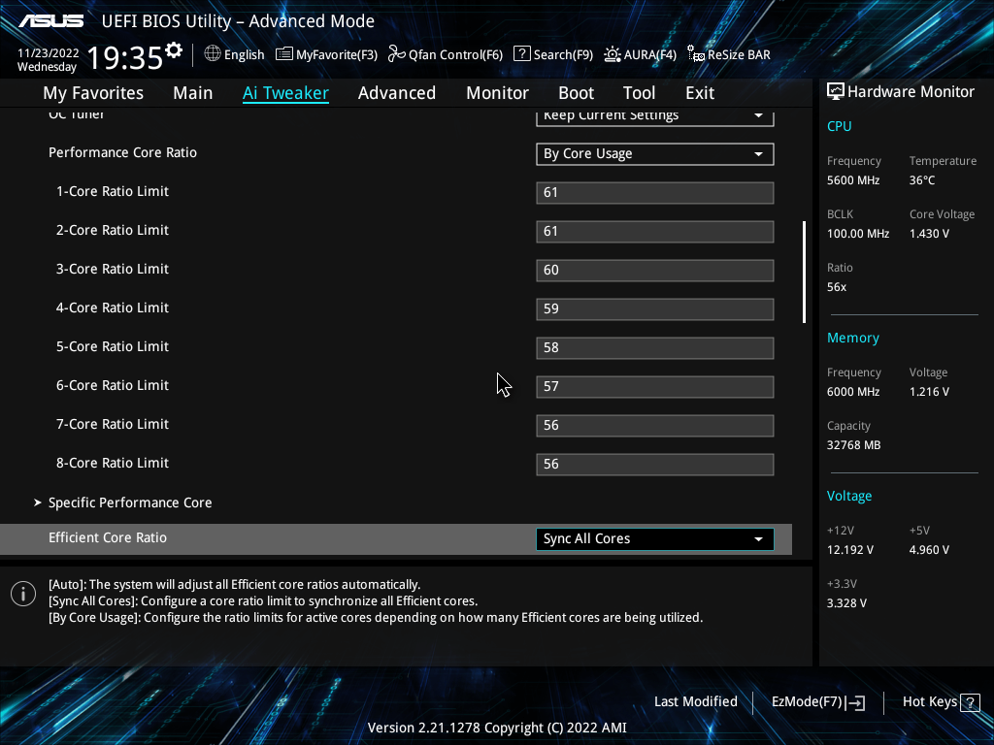Click the CPU section heading
The image size is (994, 745).
click(x=839, y=126)
